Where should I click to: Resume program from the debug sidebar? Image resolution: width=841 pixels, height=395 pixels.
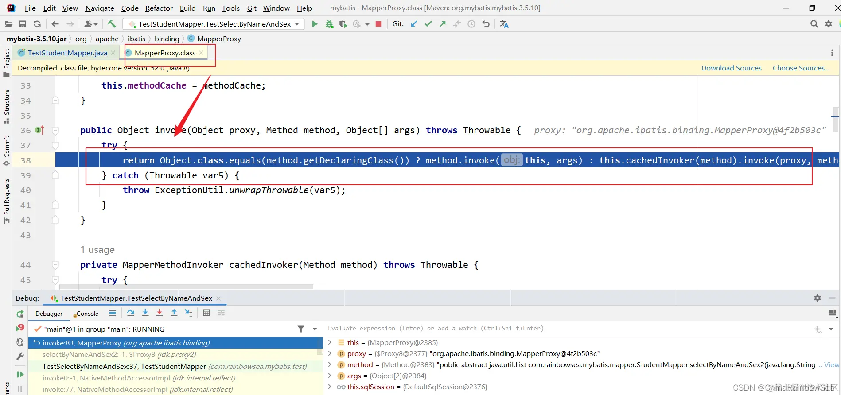[x=20, y=375]
